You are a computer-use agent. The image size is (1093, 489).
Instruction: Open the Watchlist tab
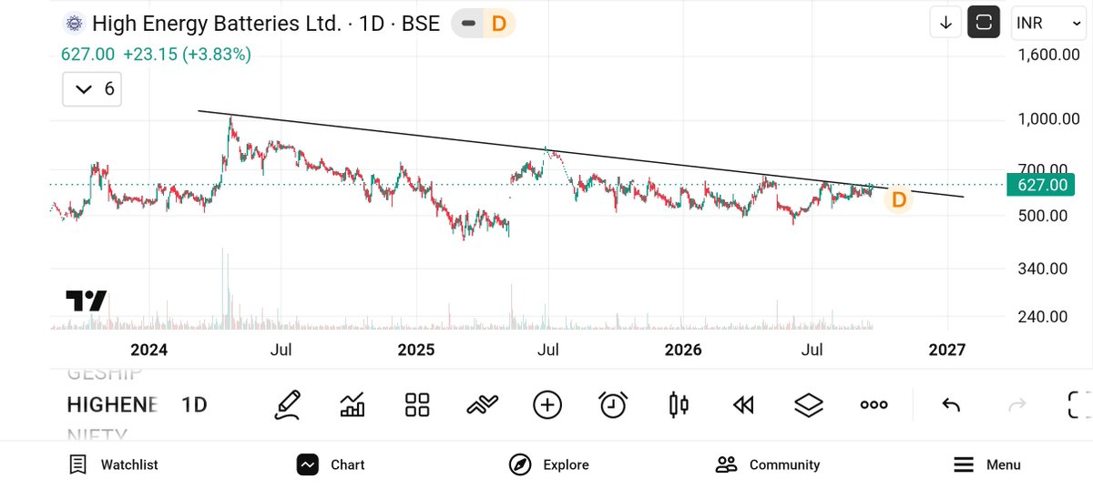pyautogui.click(x=114, y=464)
